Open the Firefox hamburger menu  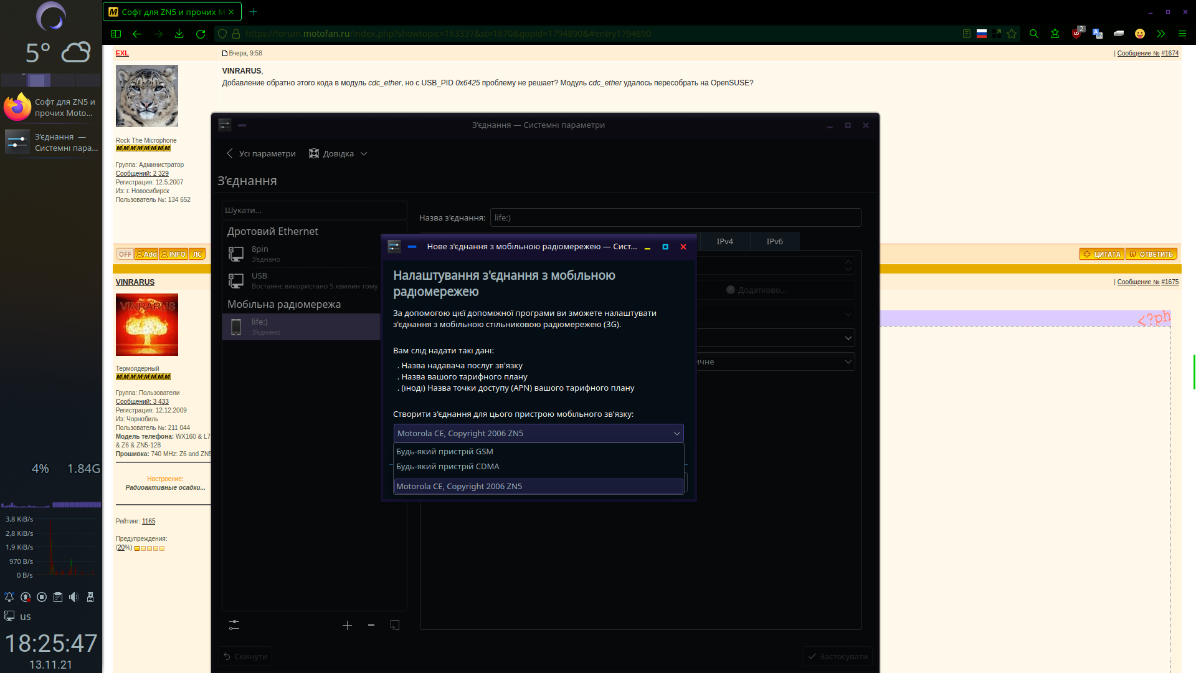click(x=1182, y=34)
